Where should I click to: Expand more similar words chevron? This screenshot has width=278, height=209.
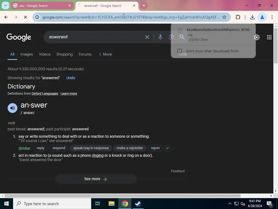[168, 148]
